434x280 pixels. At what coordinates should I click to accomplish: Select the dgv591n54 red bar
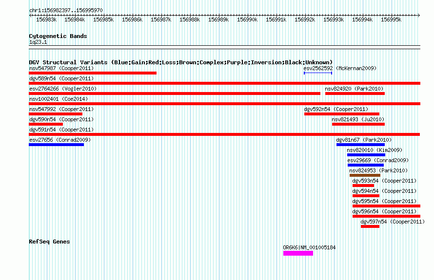pos(224,134)
